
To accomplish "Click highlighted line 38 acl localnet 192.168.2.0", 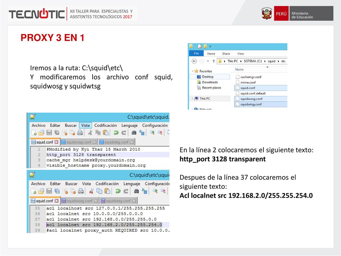I will click(104, 225).
